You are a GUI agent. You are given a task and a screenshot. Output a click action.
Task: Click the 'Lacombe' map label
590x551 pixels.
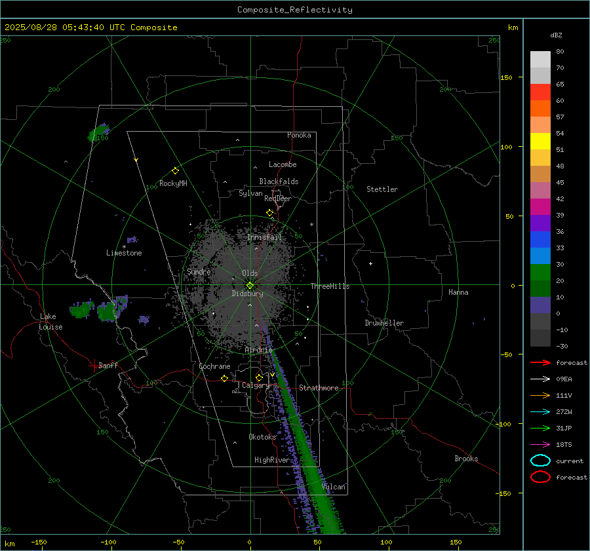pos(283,164)
